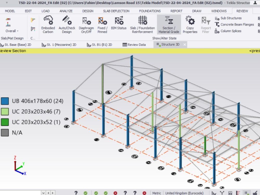Click Overall slab/mat design icon

click(8, 22)
